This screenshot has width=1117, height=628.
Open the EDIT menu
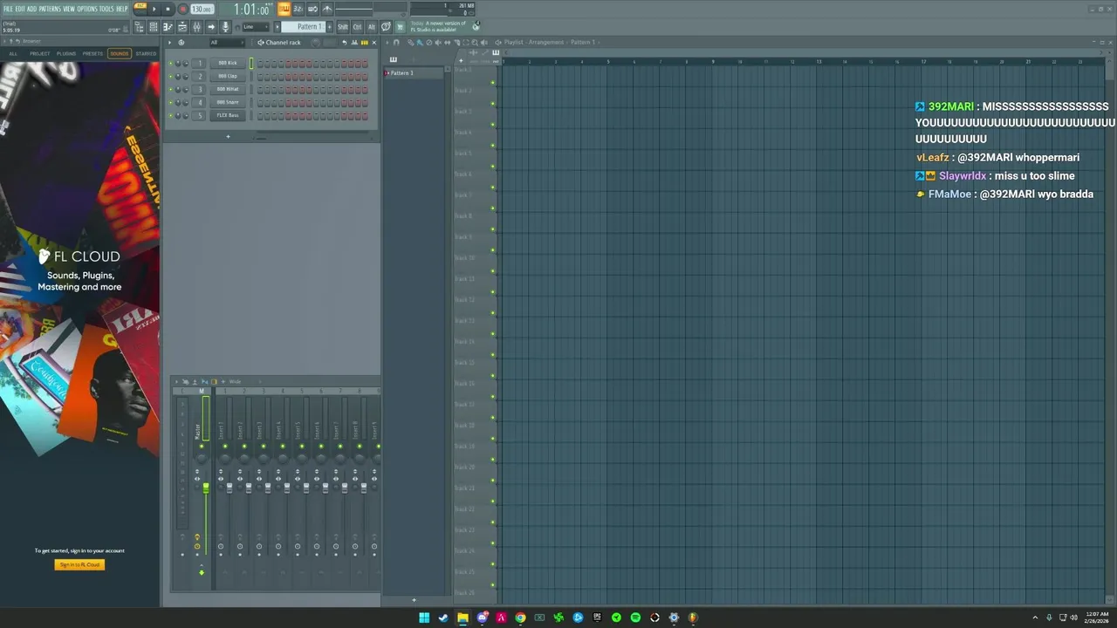(20, 9)
